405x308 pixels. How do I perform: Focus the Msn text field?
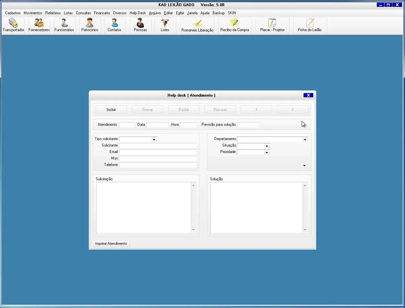158,159
